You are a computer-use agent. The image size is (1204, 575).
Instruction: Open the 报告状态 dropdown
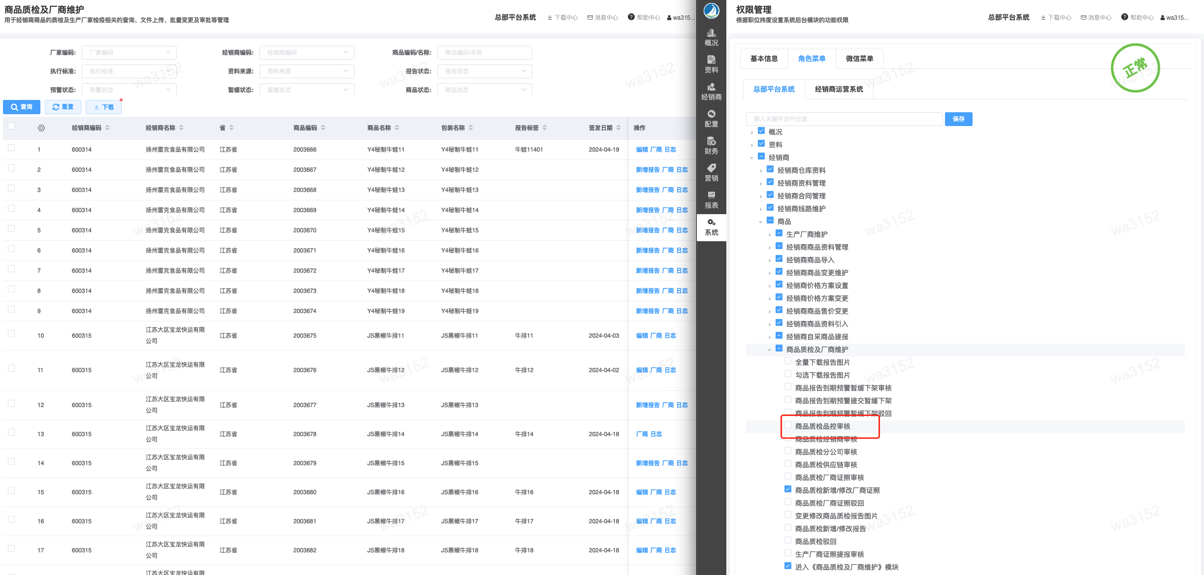coord(485,71)
